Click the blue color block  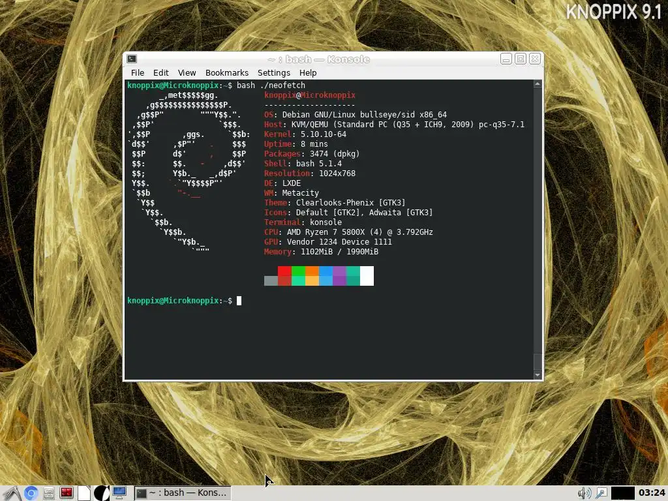click(326, 271)
